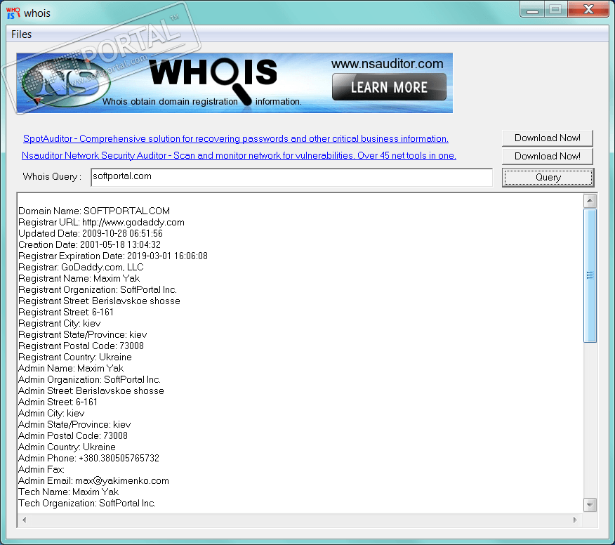615x545 pixels.
Task: Close the whois window
Action: coord(588,9)
